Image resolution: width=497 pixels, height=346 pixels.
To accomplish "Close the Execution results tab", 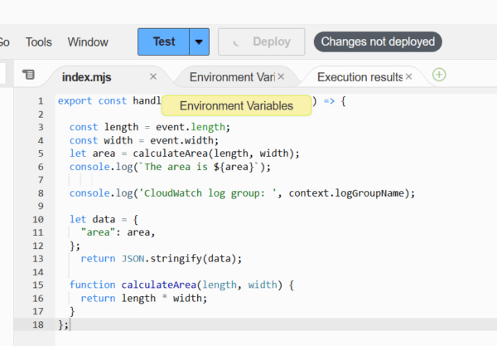I will [408, 76].
